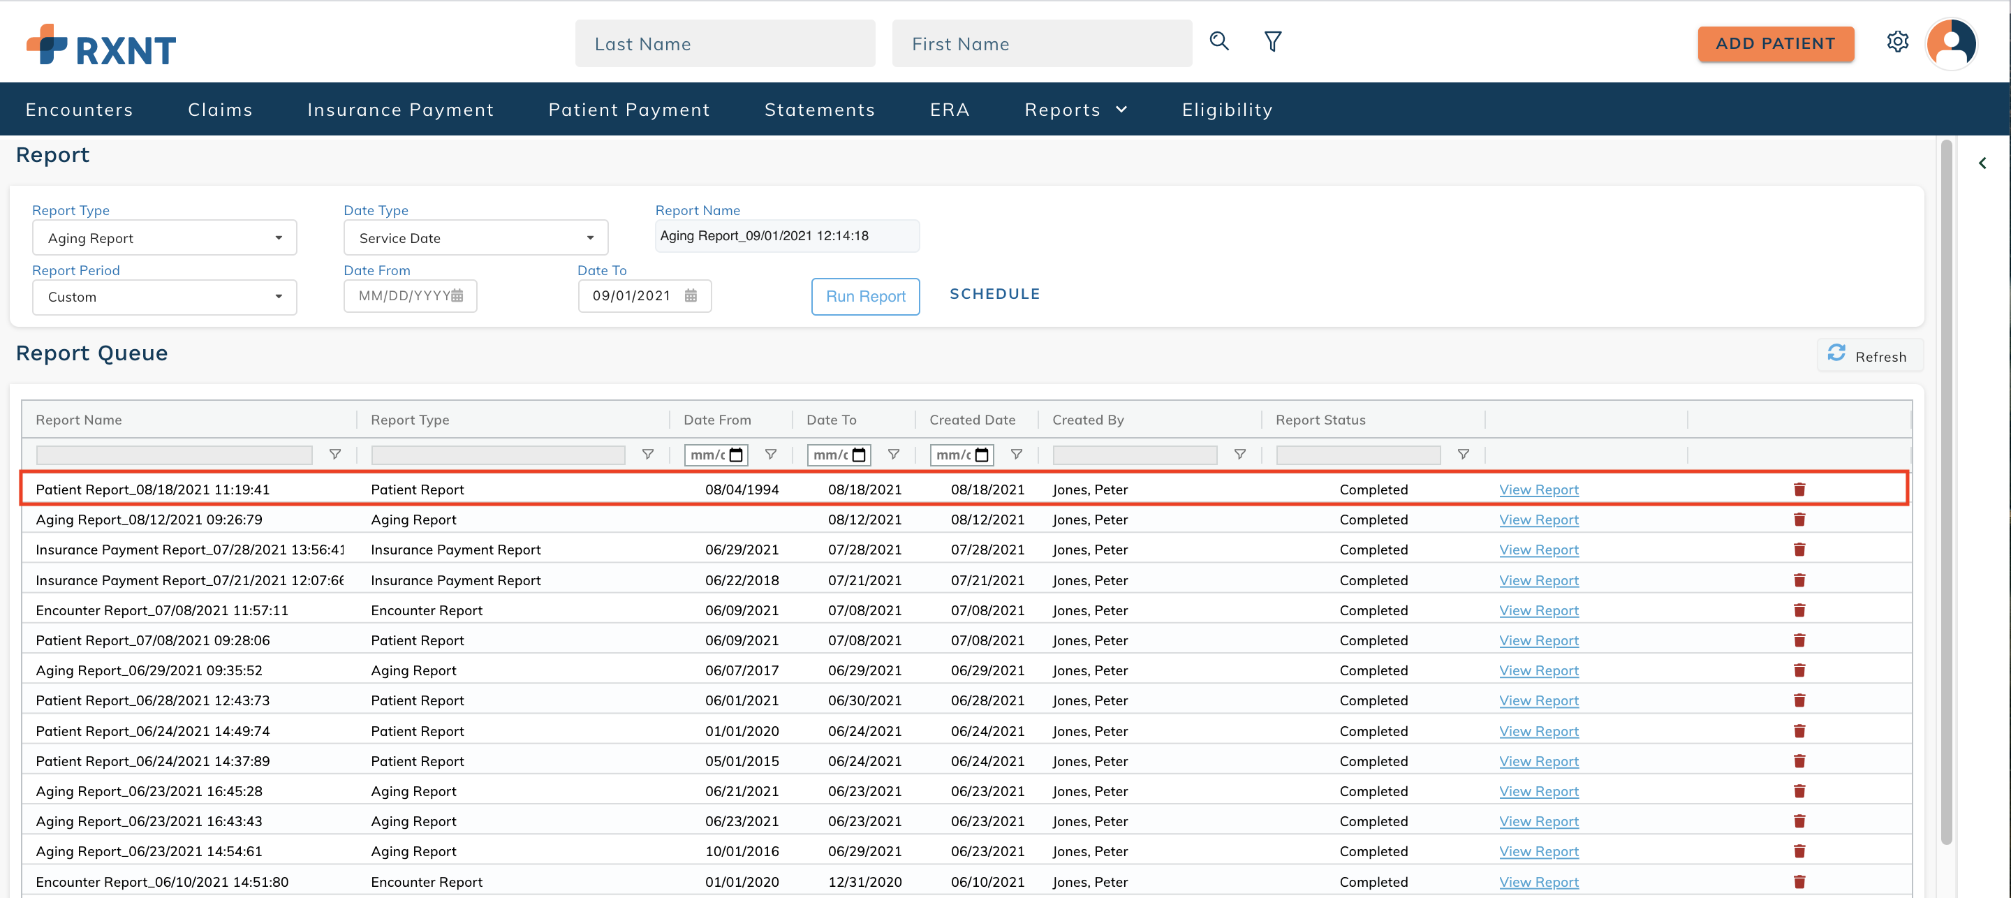Viewport: 2011px width, 898px height.
Task: Open the advanced patient filter funnel icon
Action: coord(1272,41)
